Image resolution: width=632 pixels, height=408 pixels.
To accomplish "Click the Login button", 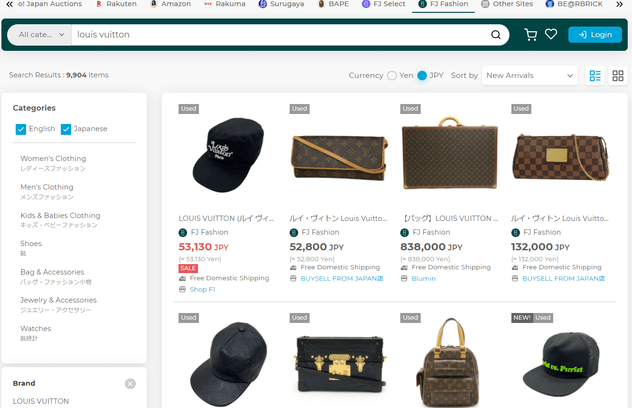I will click(595, 35).
